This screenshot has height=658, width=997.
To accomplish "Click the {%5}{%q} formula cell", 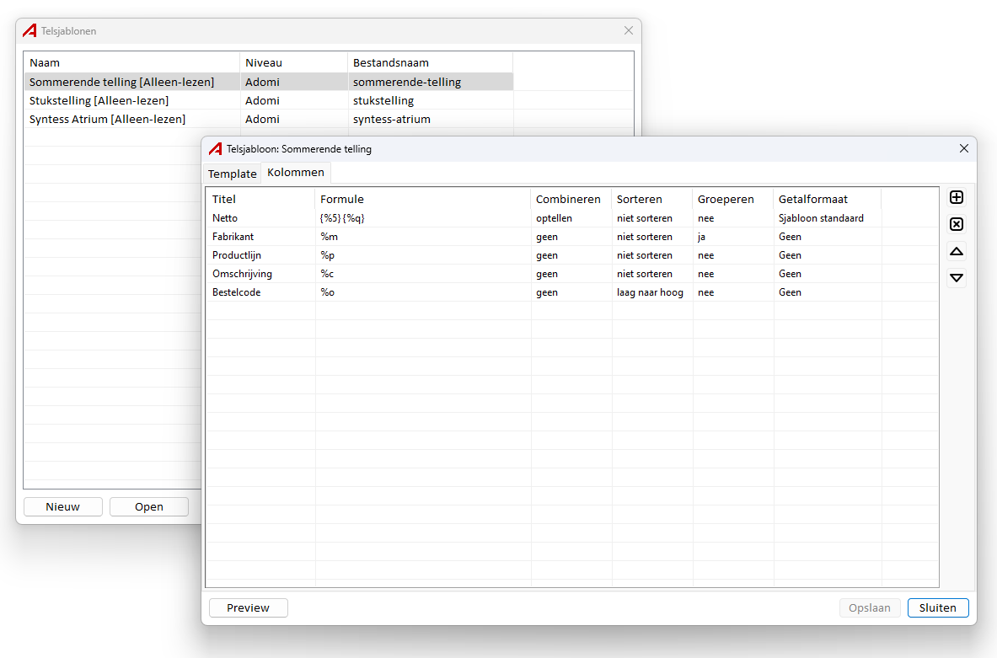I will tap(423, 218).
